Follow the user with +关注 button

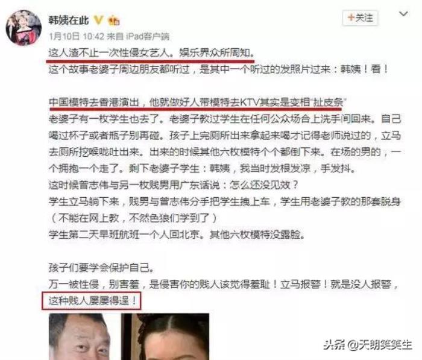pos(360,18)
